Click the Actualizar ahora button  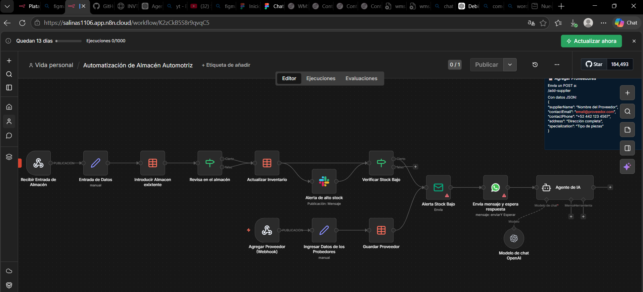tap(591, 41)
